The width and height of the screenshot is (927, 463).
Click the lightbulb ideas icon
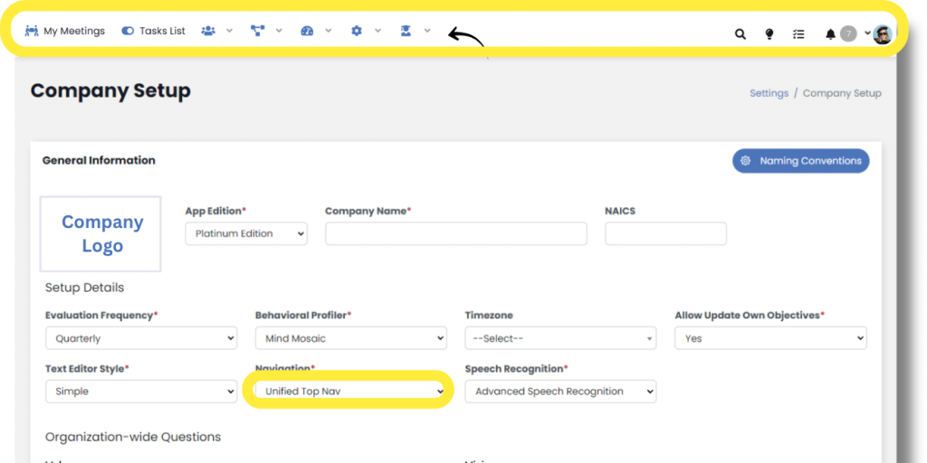[769, 34]
